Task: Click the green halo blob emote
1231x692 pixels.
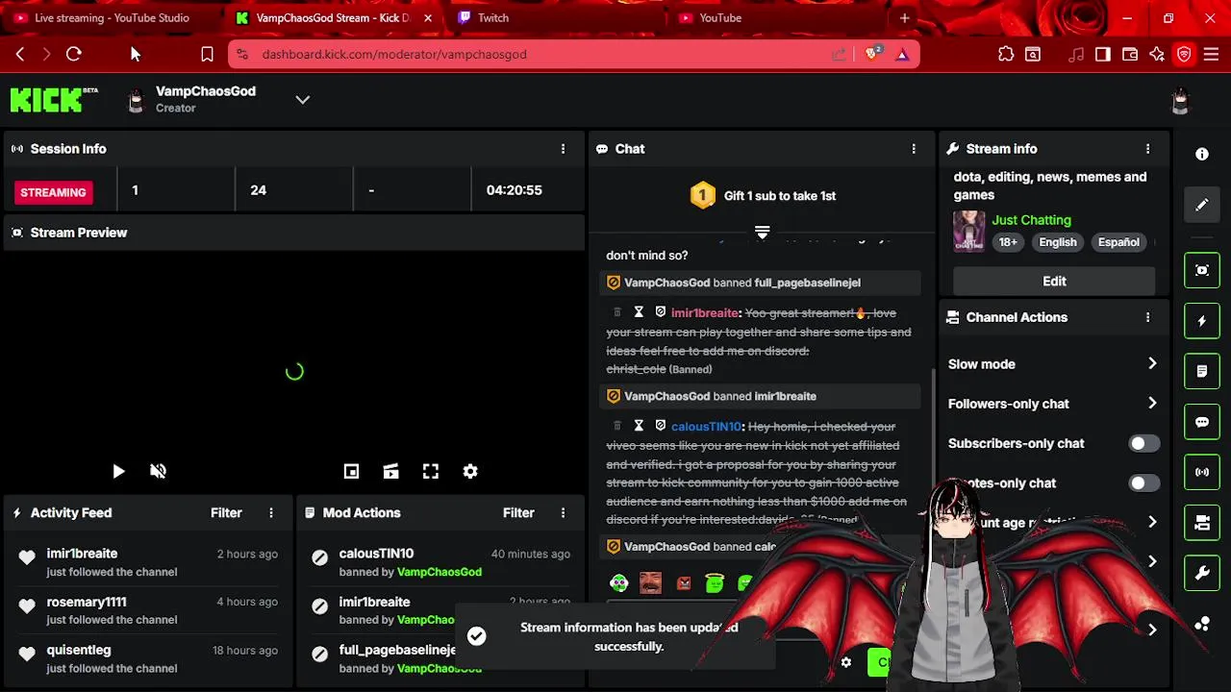Action: click(x=714, y=582)
